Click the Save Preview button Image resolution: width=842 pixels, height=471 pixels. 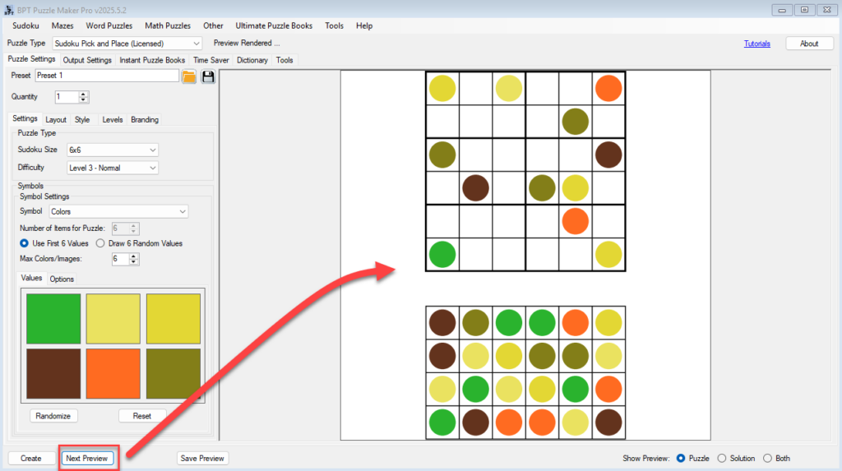202,458
